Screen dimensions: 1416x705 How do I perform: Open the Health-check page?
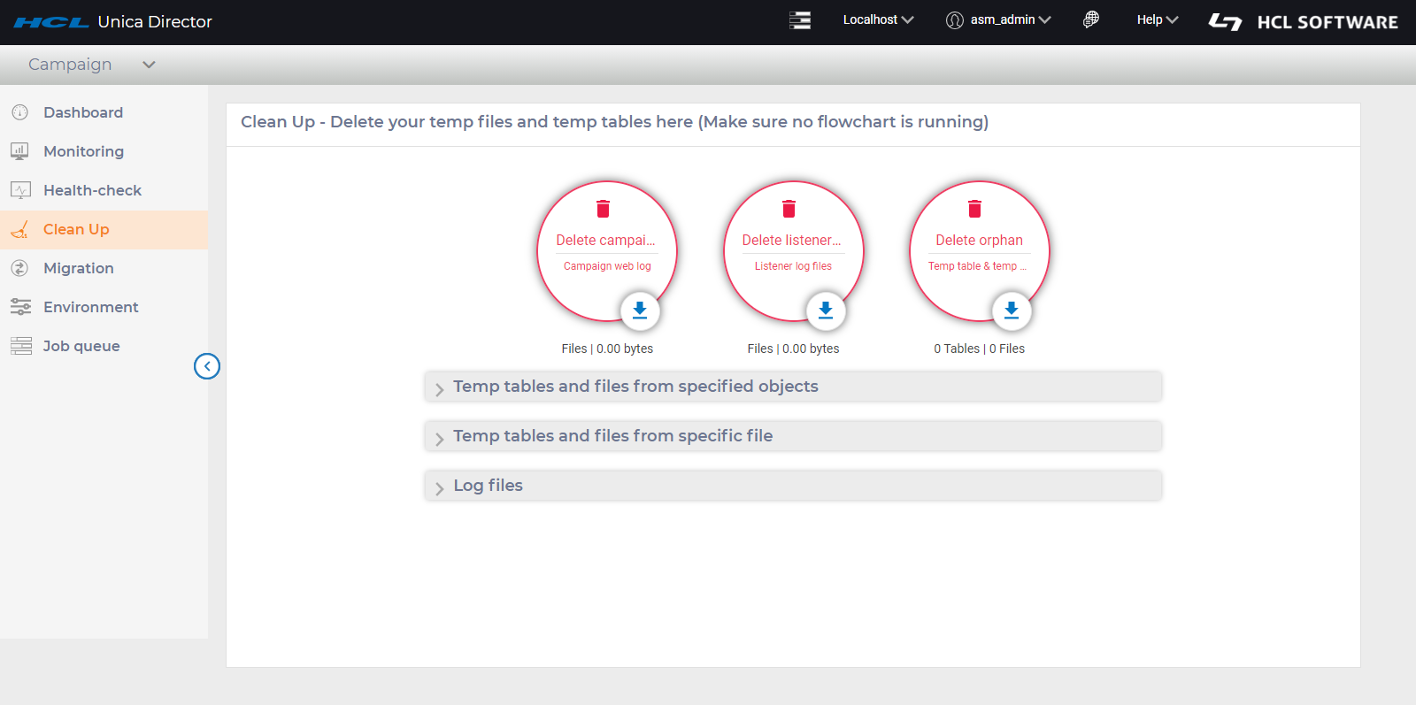point(92,190)
